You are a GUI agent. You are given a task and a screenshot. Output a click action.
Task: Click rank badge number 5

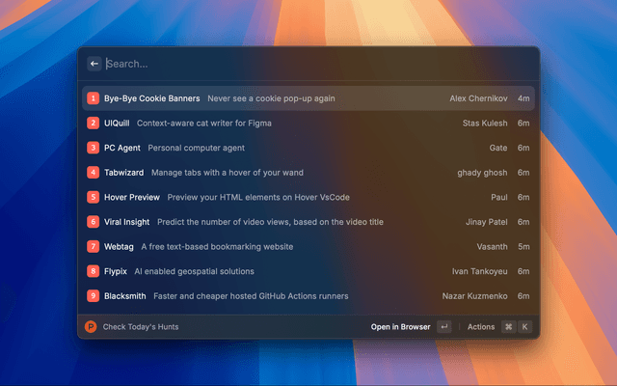(x=93, y=197)
